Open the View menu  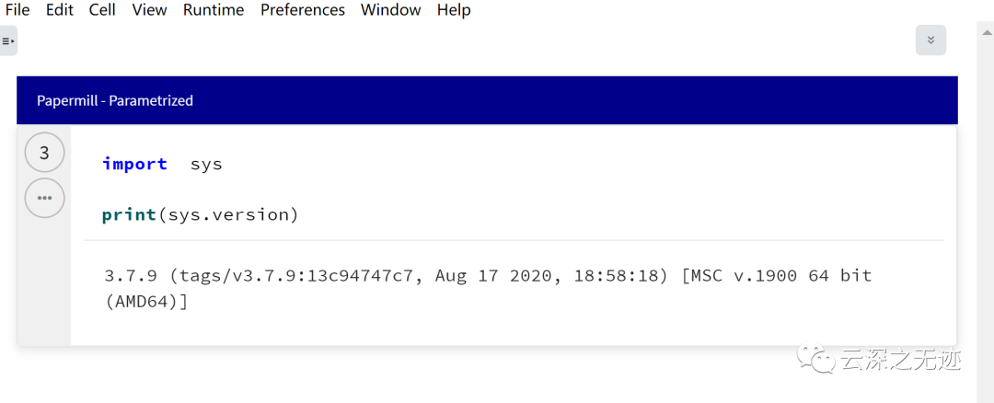coord(149,10)
